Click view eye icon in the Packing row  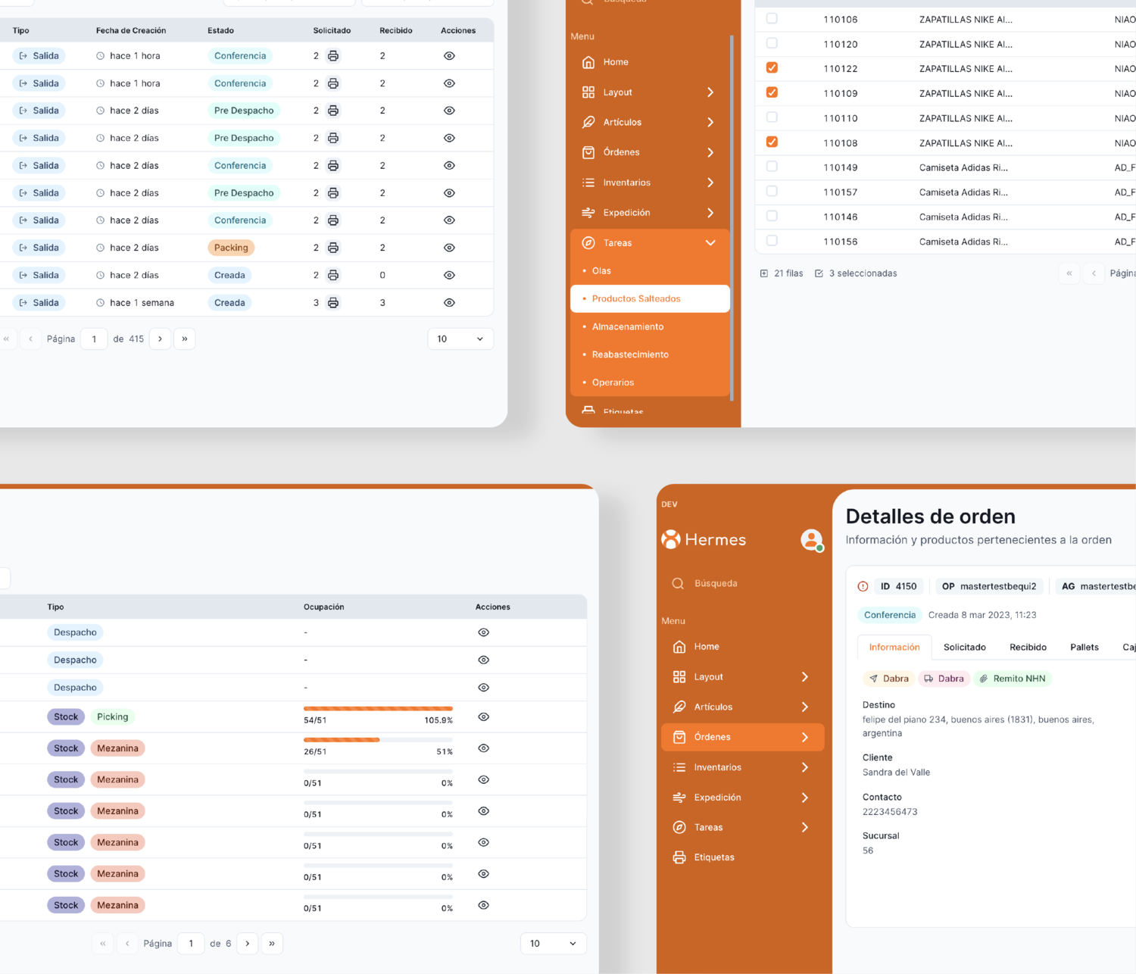[x=449, y=248]
